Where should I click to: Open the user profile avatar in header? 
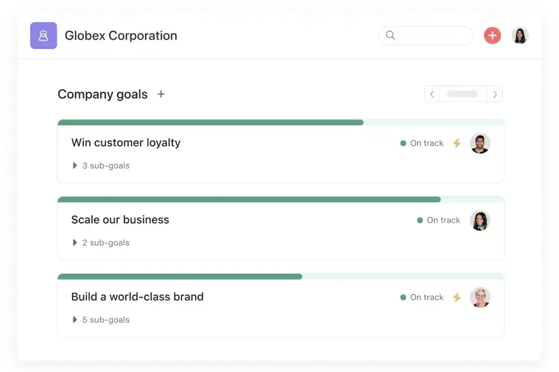point(519,35)
